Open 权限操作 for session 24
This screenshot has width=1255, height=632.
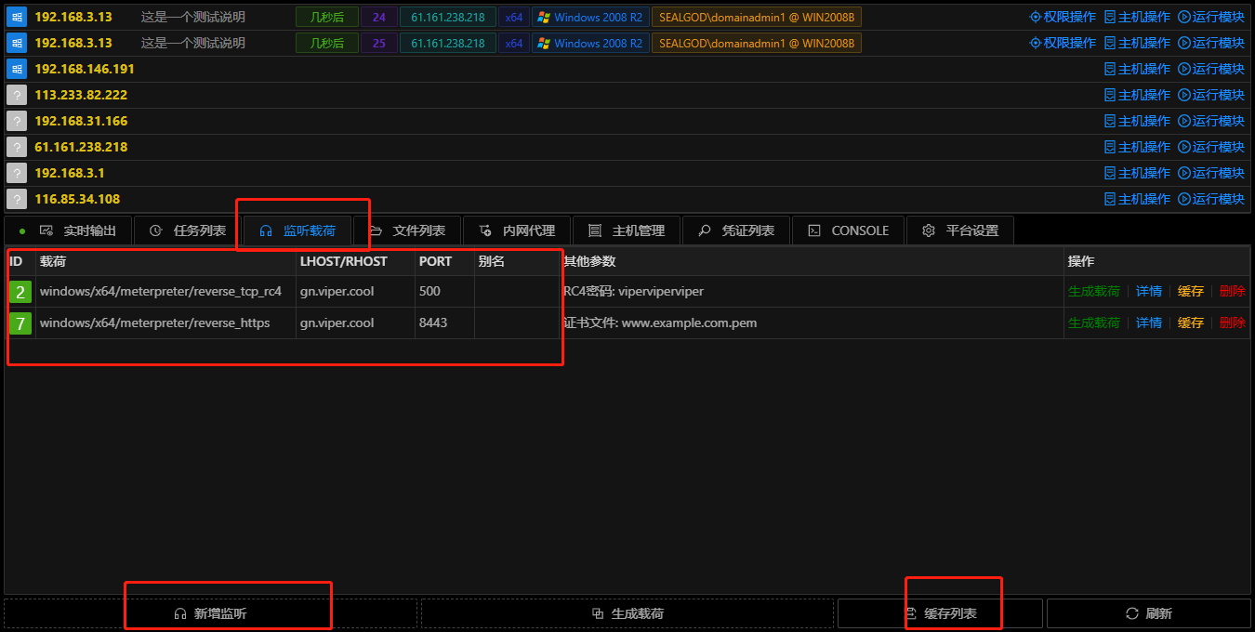tap(1063, 17)
